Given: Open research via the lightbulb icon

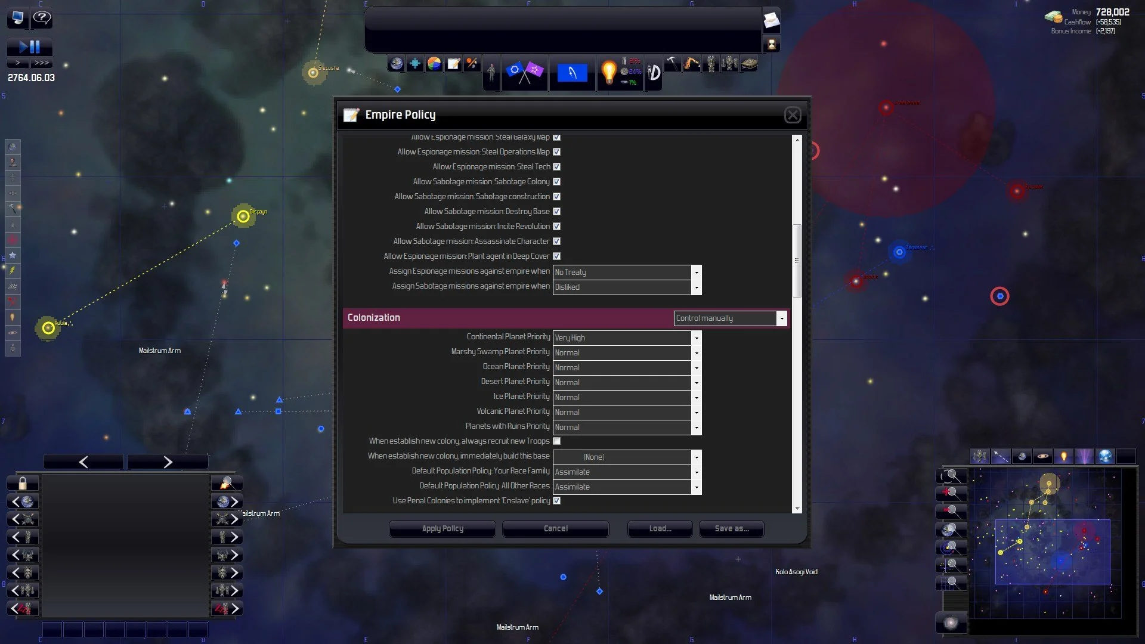Looking at the screenshot, I should point(608,73).
